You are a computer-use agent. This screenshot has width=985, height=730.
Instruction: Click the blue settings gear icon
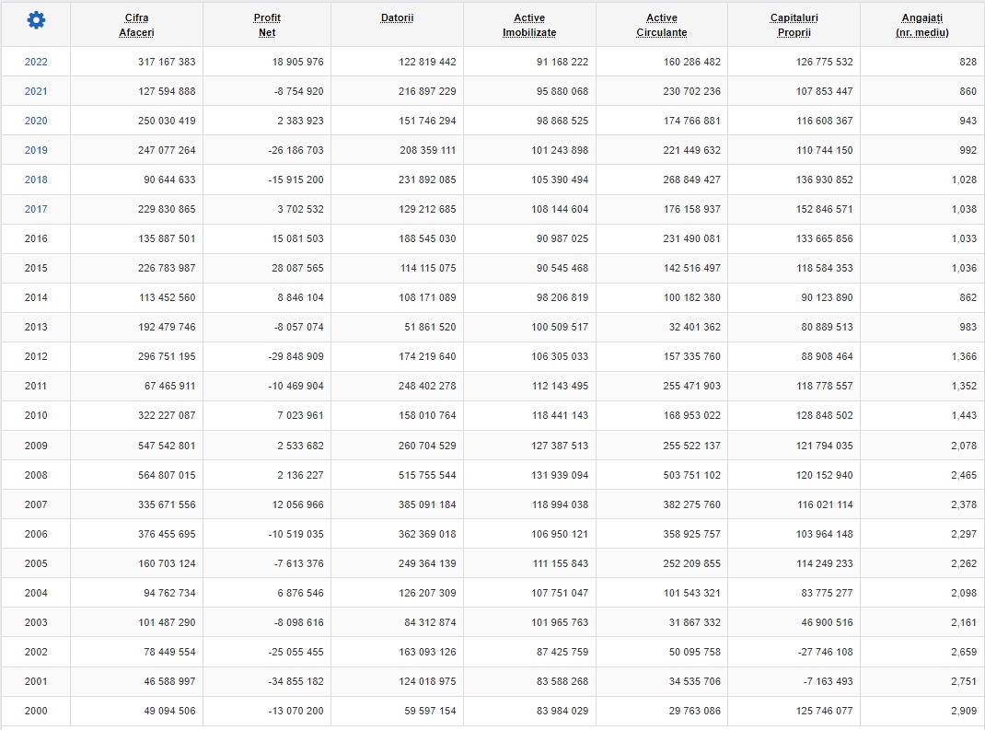(35, 20)
